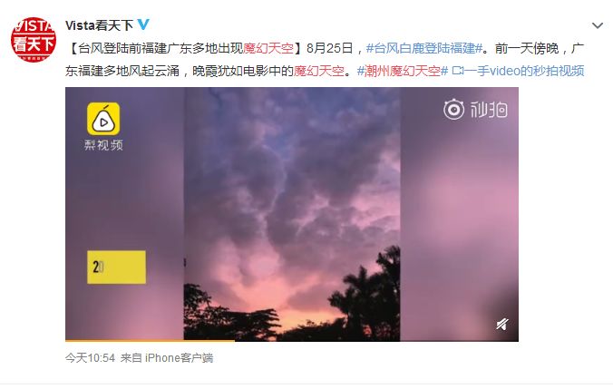Expand the post options chevron menu
The height and width of the screenshot is (389, 613).
coord(598,25)
